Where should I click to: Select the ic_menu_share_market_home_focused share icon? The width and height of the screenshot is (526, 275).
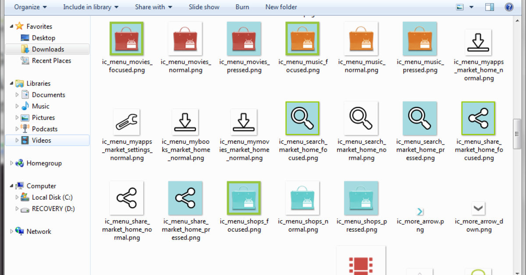478,118
